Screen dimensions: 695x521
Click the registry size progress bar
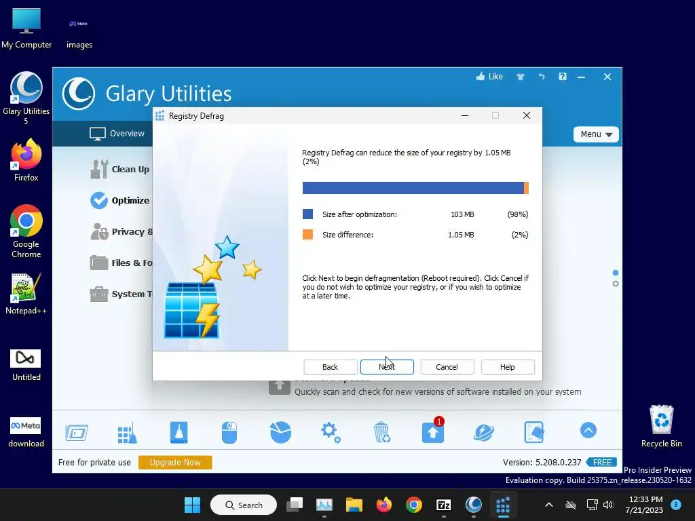415,188
